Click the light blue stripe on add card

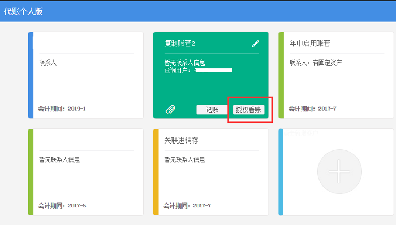point(281,172)
